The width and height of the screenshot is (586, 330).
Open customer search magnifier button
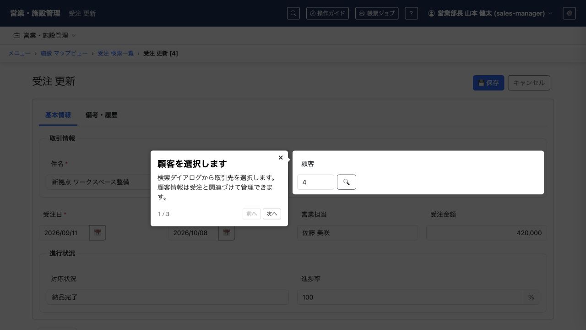click(347, 182)
